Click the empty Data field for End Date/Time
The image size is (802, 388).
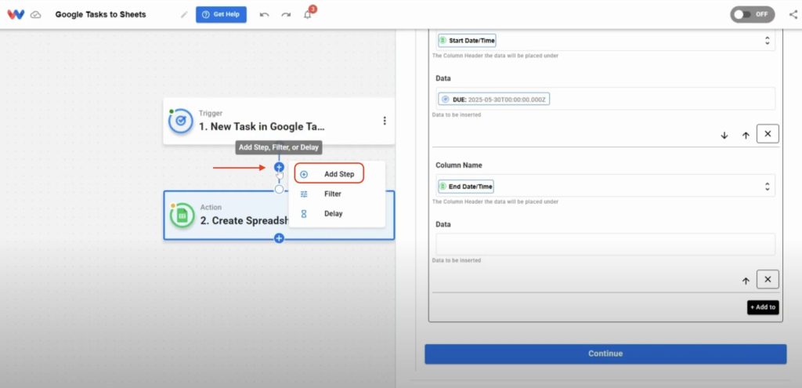point(605,244)
